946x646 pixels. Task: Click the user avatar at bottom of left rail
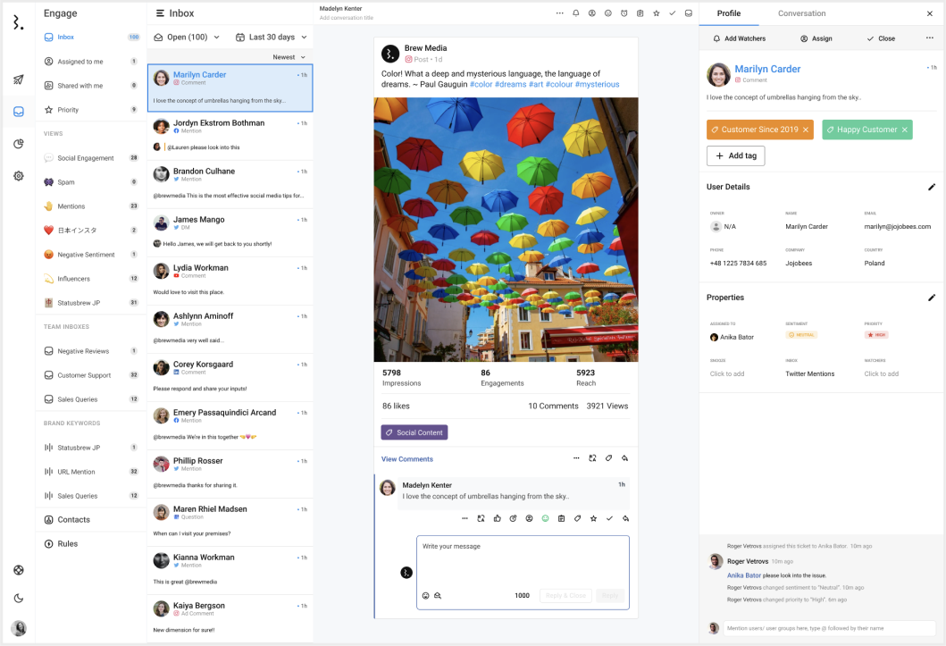coord(19,628)
